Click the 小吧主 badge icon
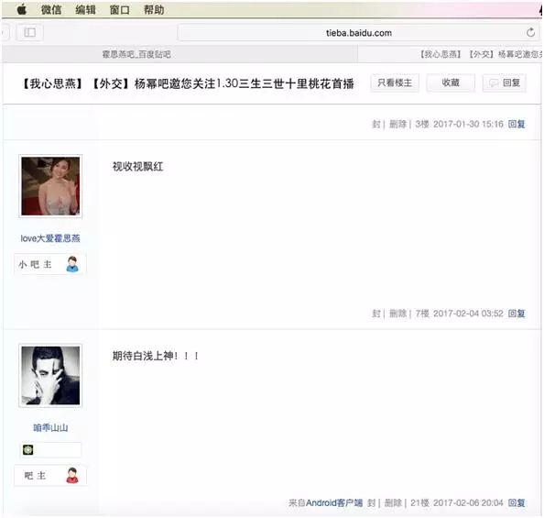 click(x=72, y=264)
